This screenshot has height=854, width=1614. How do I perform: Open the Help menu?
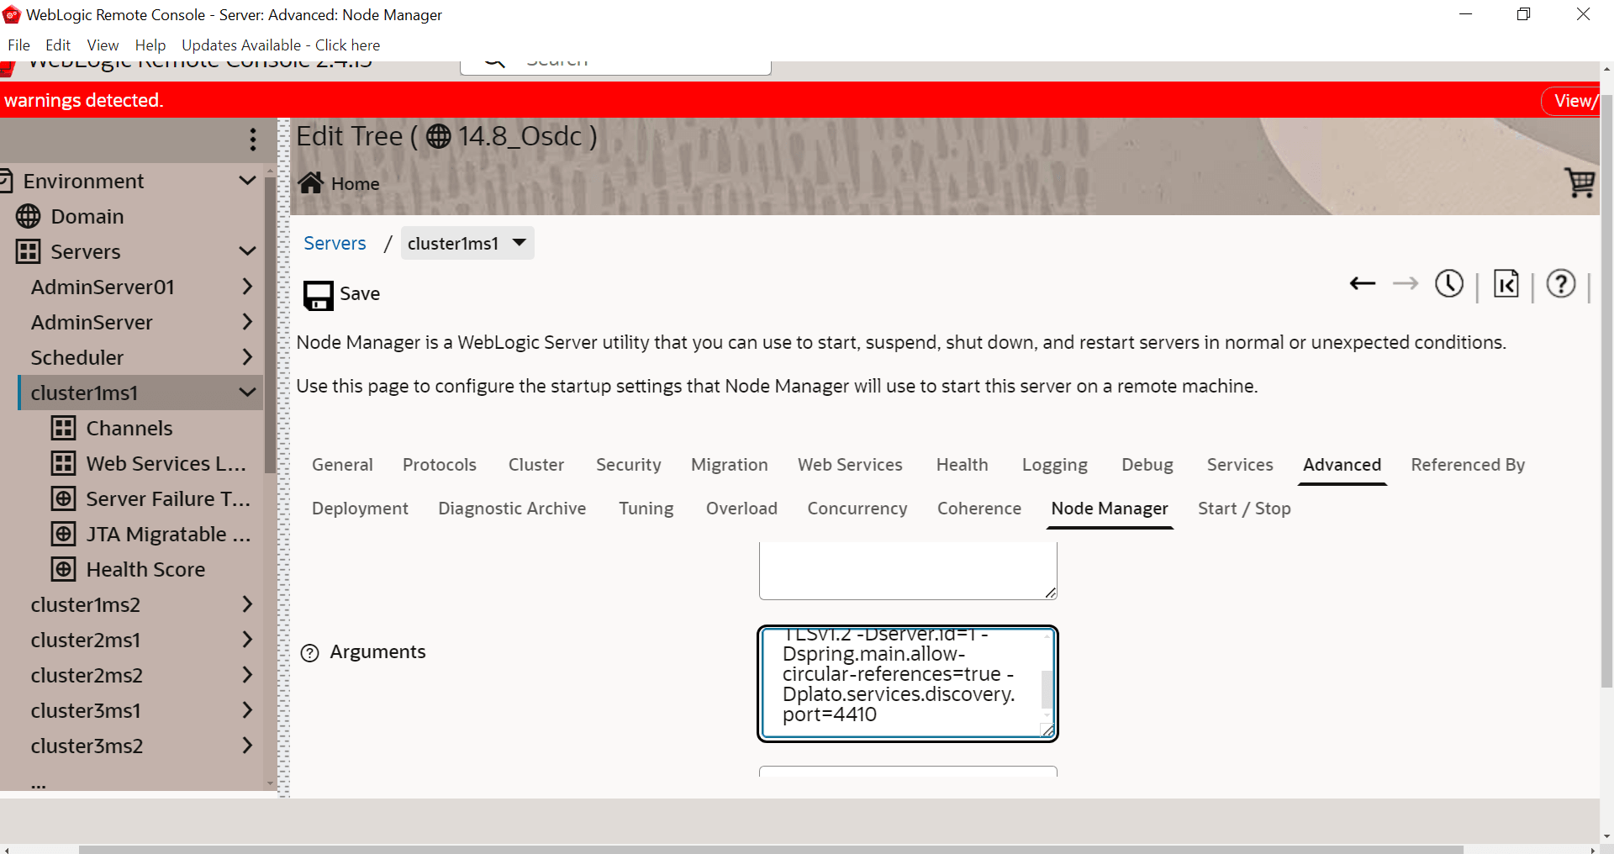click(150, 45)
